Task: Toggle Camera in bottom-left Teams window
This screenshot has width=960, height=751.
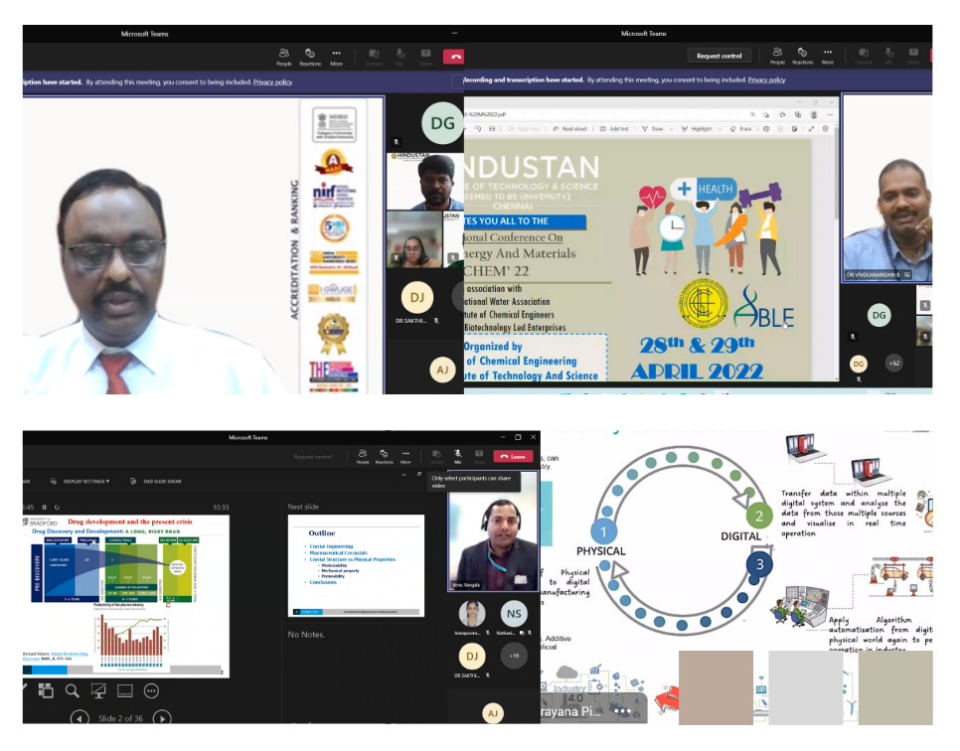Action: coord(436,457)
